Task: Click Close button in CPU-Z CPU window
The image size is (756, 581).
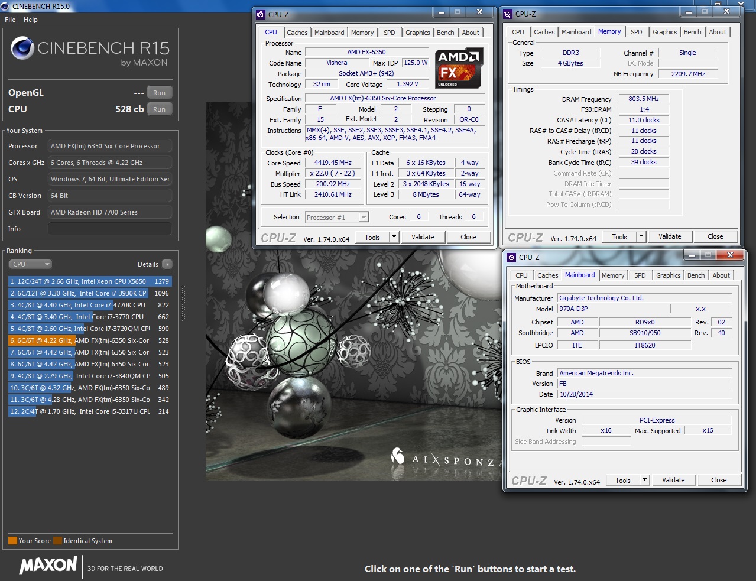Action: tap(468, 237)
